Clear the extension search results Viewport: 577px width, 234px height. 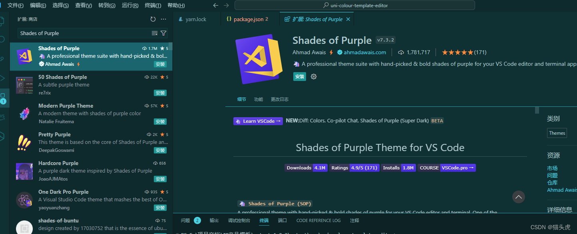click(x=154, y=33)
